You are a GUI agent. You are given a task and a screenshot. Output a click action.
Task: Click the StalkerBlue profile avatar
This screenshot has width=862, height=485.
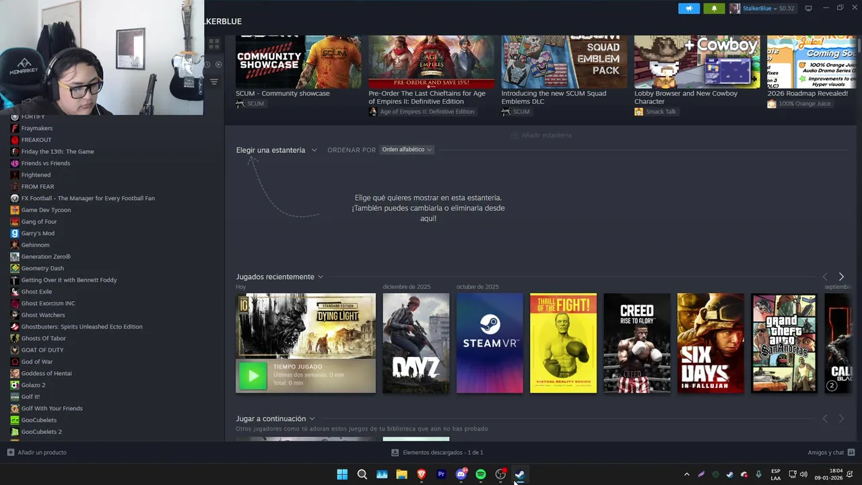coord(735,8)
